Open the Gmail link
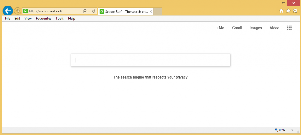 [x=237, y=28]
